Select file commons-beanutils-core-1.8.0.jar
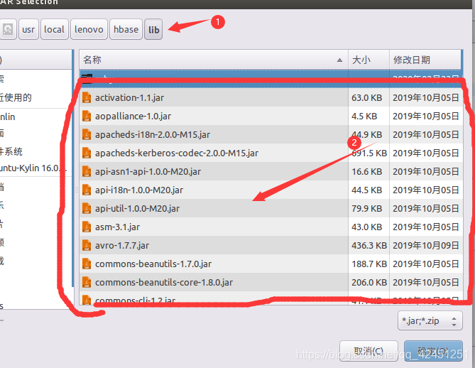 (271, 283)
